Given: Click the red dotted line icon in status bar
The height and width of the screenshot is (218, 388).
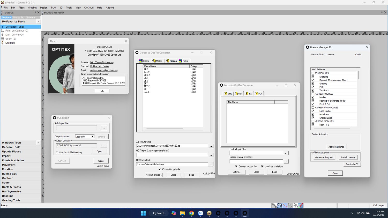Looking at the screenshot, I should 285,206.
